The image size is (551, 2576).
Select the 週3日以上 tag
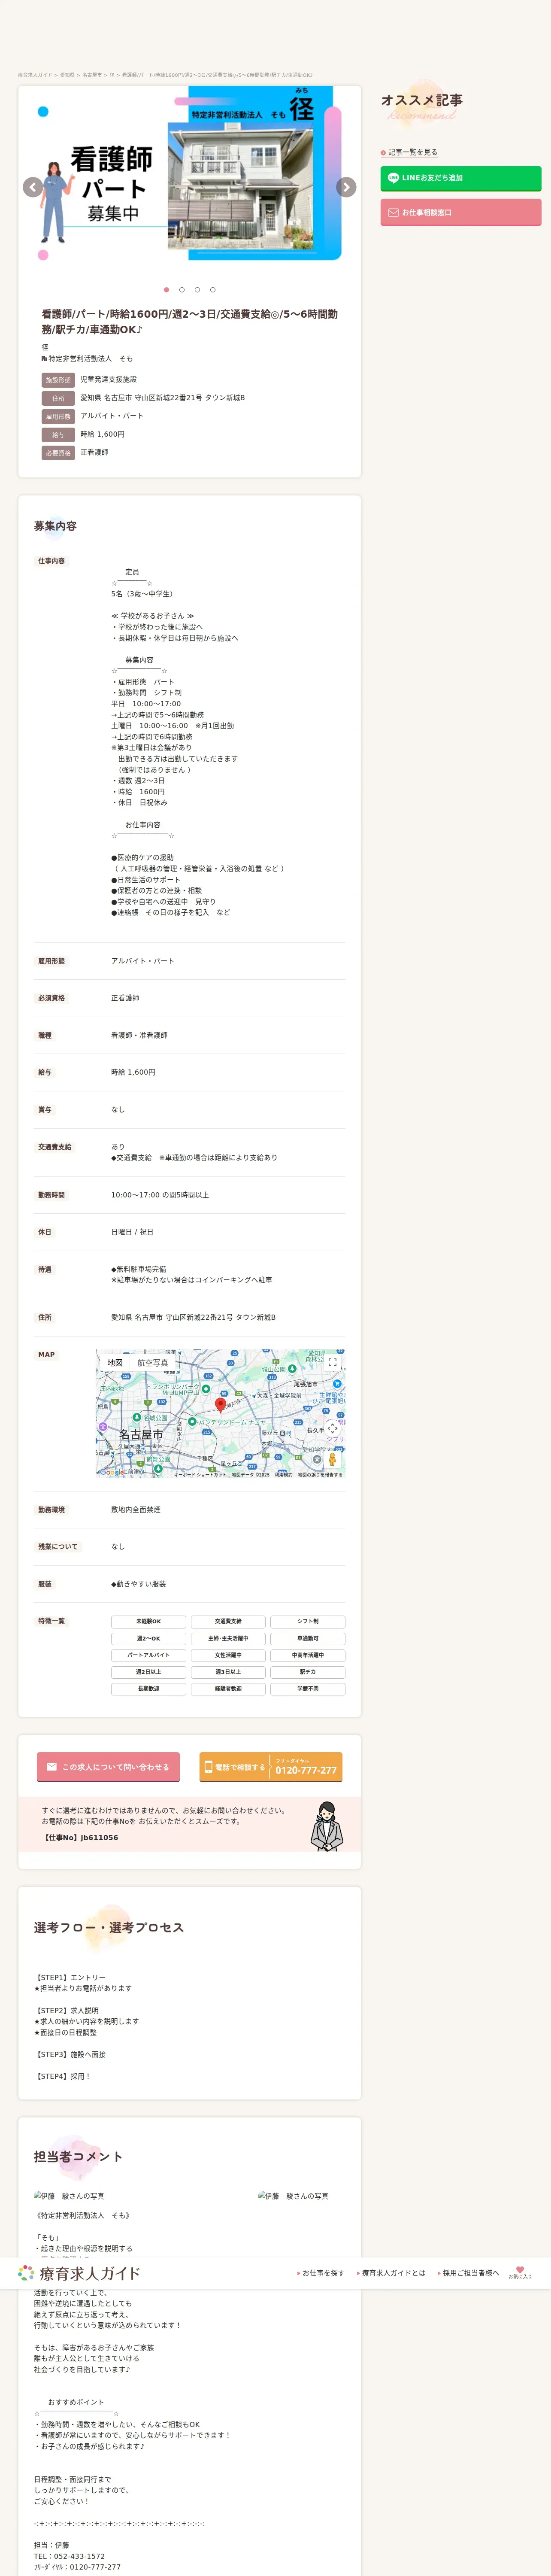pyautogui.click(x=228, y=1672)
